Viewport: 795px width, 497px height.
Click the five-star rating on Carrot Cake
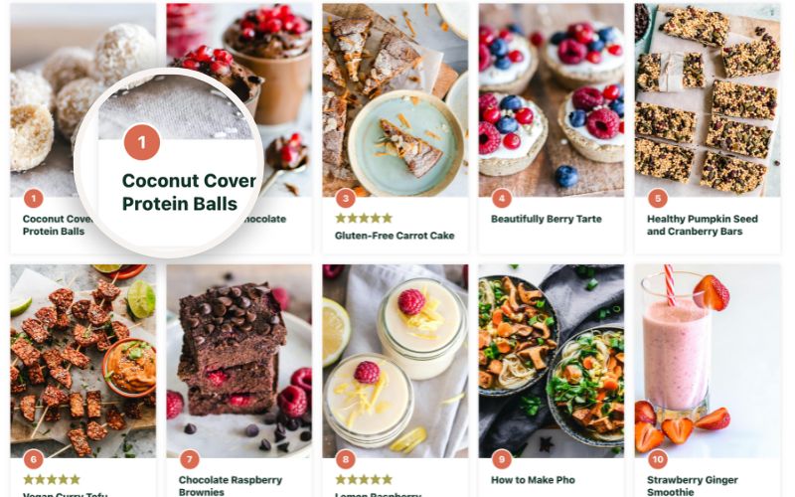tap(364, 218)
